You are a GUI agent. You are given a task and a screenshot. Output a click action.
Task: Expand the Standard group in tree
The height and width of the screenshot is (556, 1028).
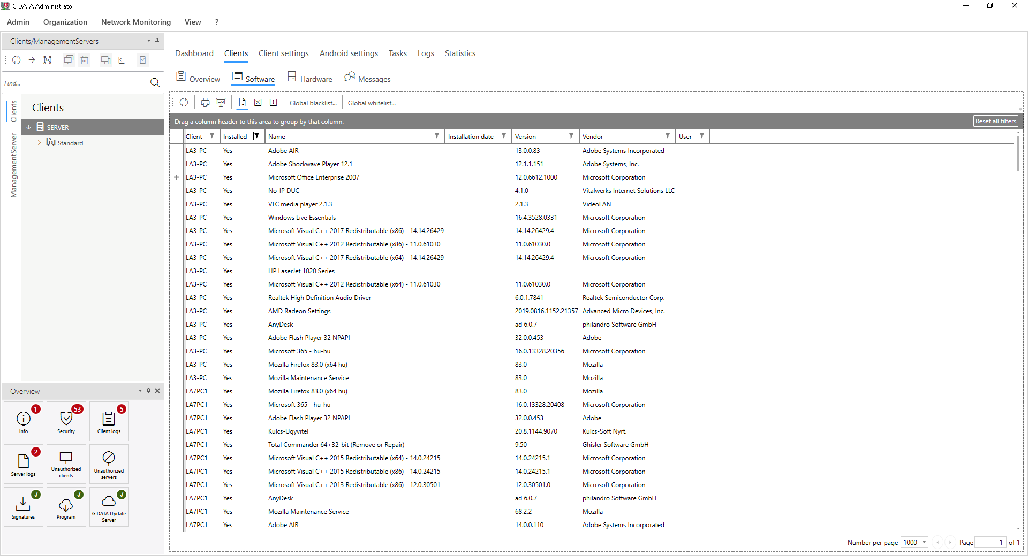(40, 143)
